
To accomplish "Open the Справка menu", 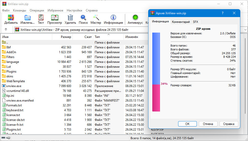I will (92, 10).
